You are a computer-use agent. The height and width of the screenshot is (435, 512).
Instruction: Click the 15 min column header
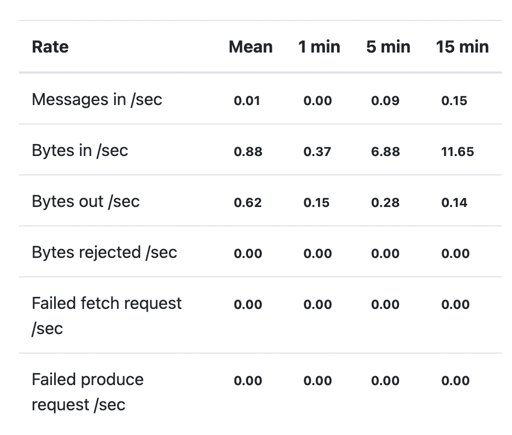coord(463,47)
